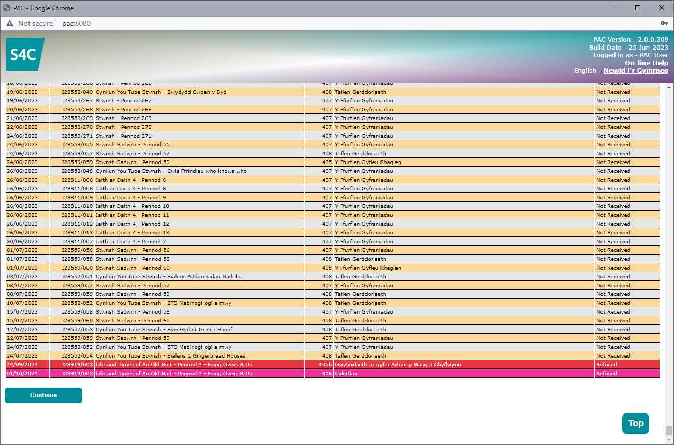Screen dimensions: 674x445
Task: Click Cwis Ffrindiau who knows who row
Action: click(171, 171)
